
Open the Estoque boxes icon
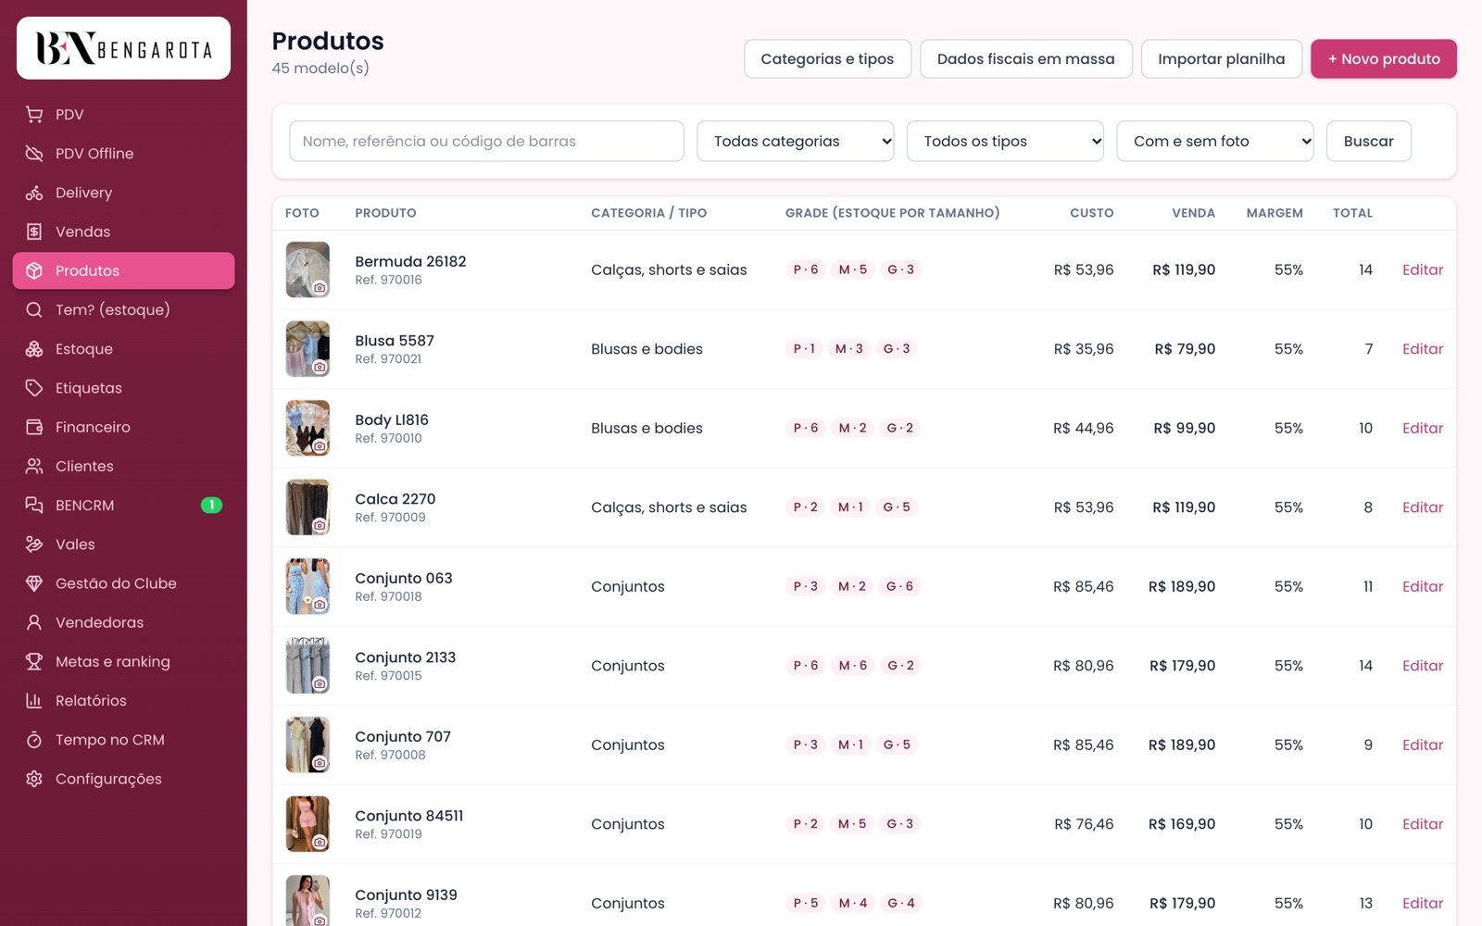pos(34,349)
